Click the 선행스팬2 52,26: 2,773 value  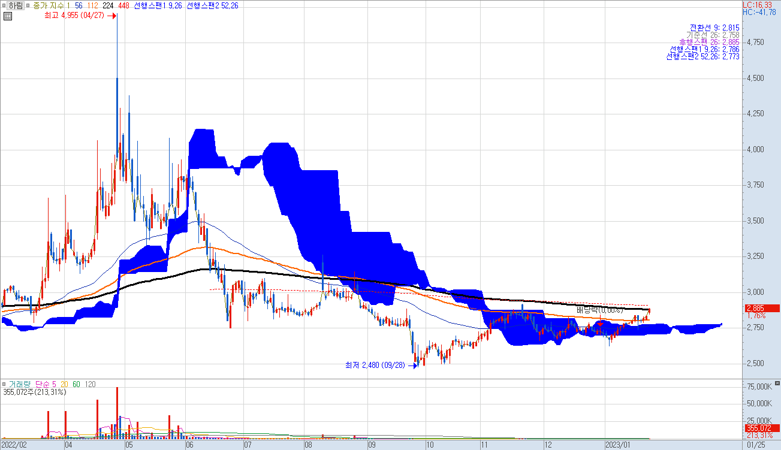702,56
